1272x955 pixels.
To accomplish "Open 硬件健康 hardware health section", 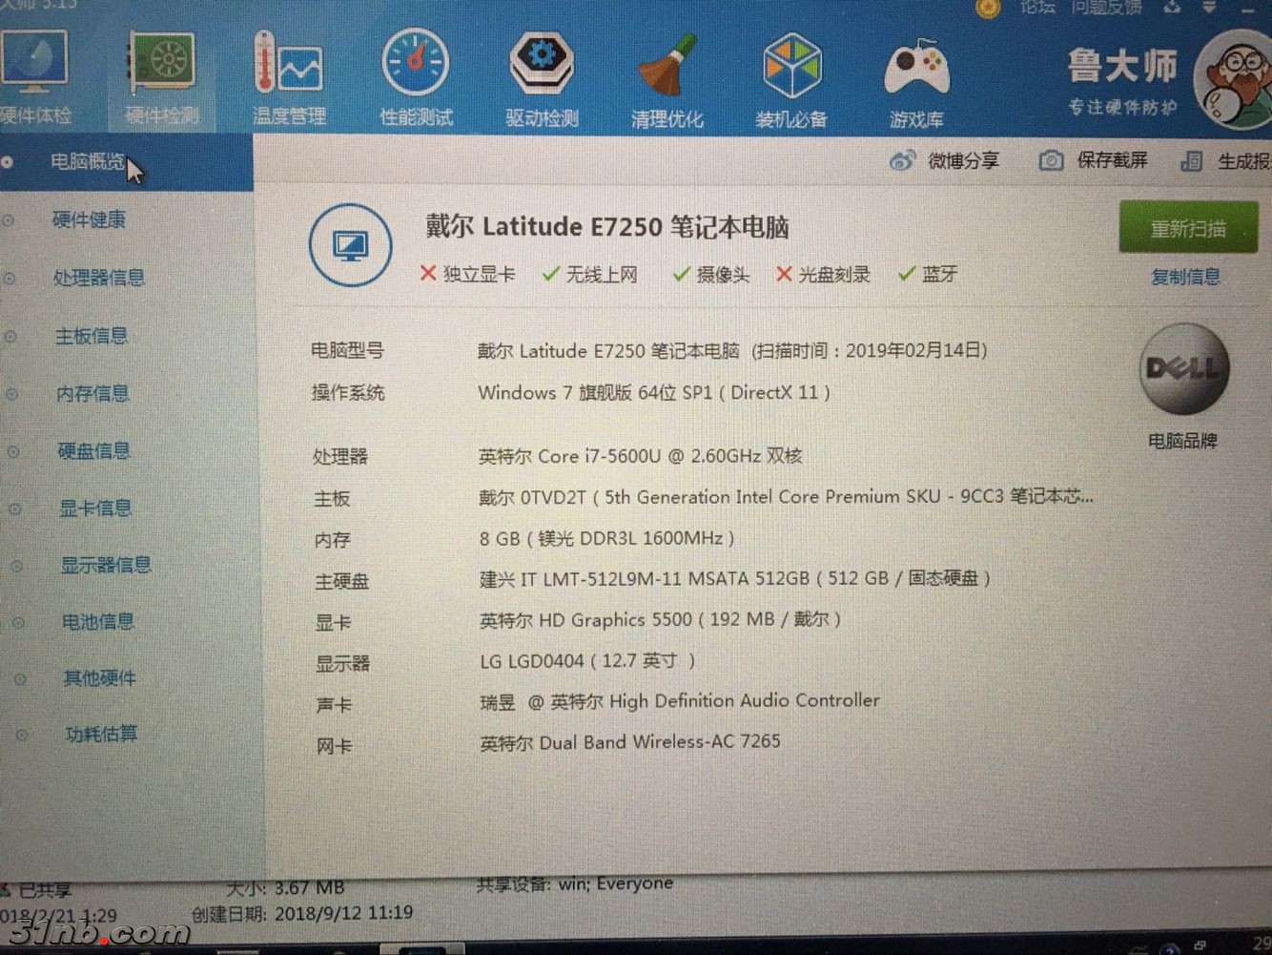I will (89, 219).
